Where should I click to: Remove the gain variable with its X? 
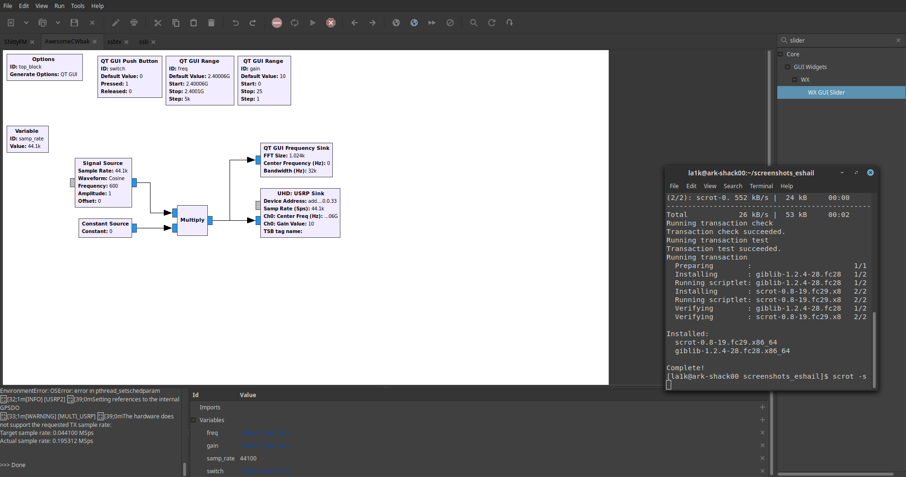[762, 446]
